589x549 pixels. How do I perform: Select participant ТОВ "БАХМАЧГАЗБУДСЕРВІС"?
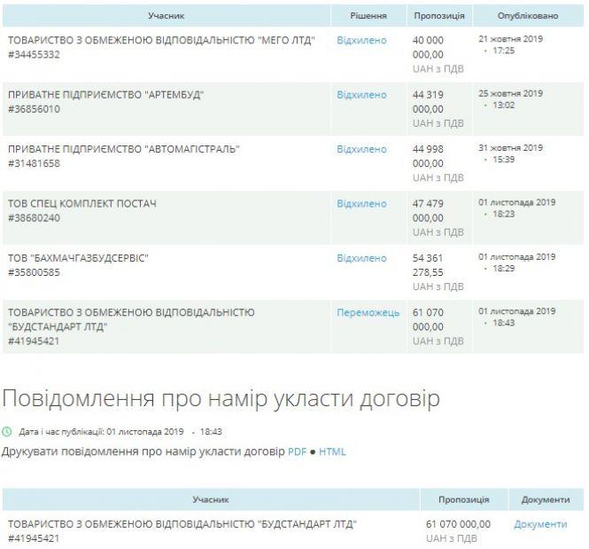point(78,258)
